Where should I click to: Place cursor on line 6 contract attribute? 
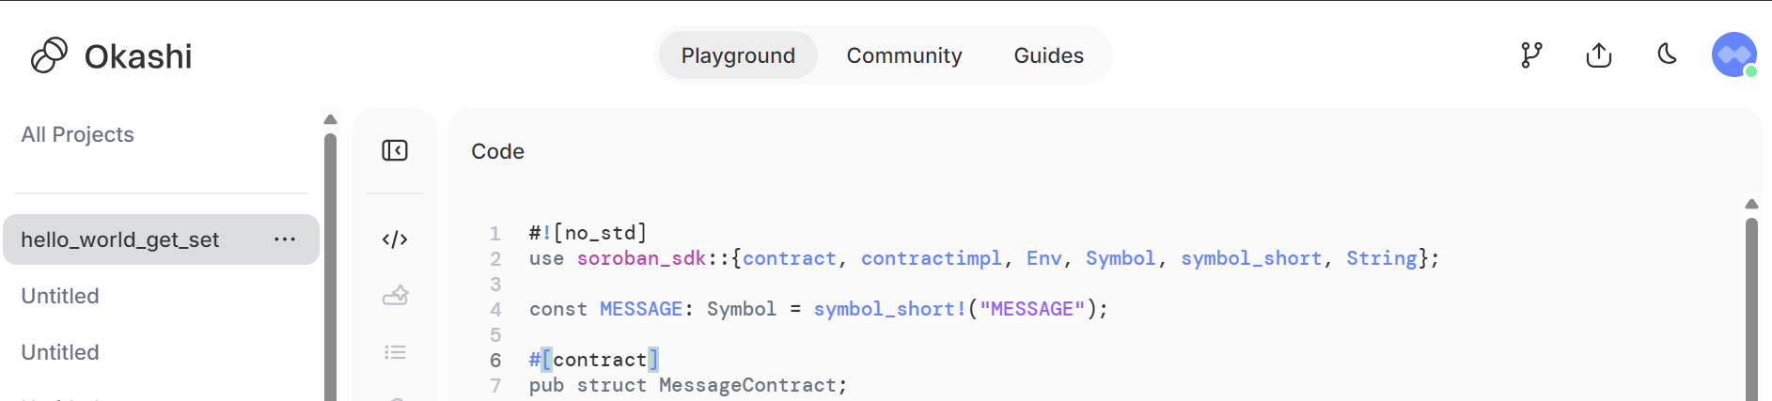point(593,360)
